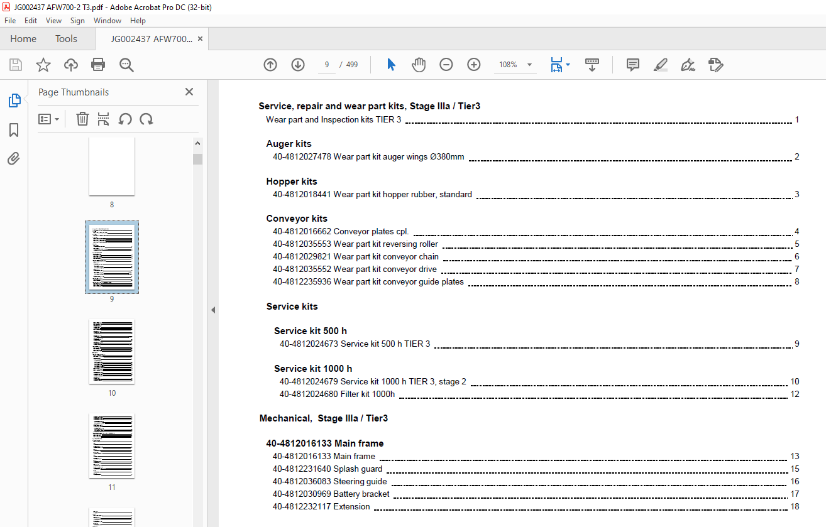
Task: Open the Bookmarks sidebar panel
Action: 14,130
